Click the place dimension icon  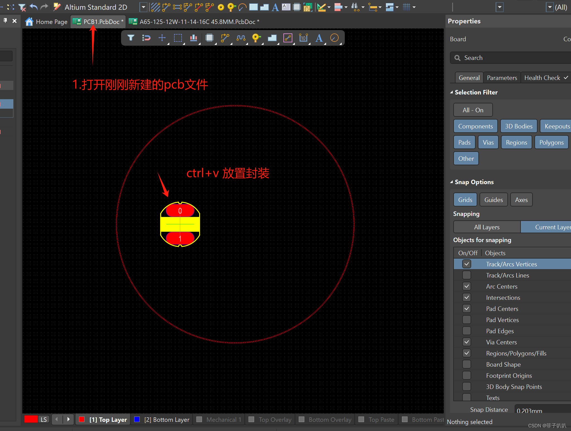pos(303,38)
